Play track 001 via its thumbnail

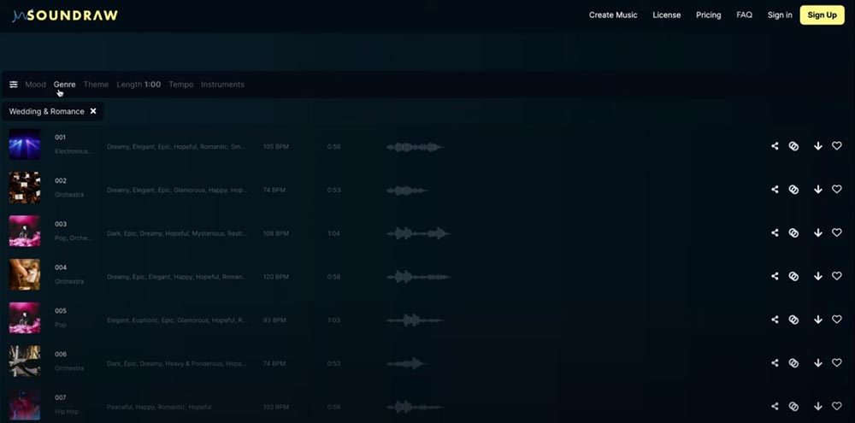(x=25, y=144)
